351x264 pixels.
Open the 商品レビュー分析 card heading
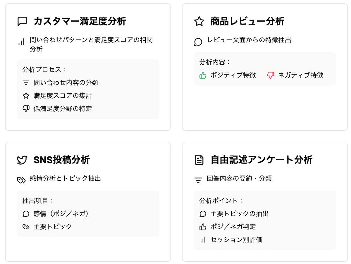247,21
